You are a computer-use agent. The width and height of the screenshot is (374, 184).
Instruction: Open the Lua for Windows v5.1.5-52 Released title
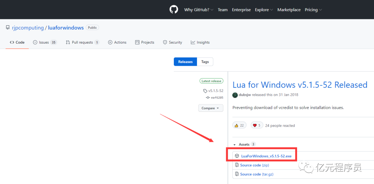[300, 85]
